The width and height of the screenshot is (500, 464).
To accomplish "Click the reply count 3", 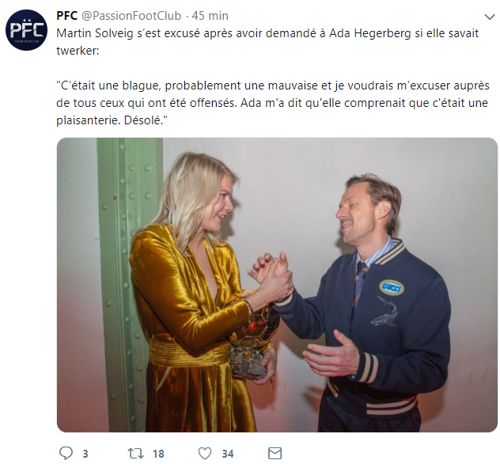I will click(x=85, y=454).
